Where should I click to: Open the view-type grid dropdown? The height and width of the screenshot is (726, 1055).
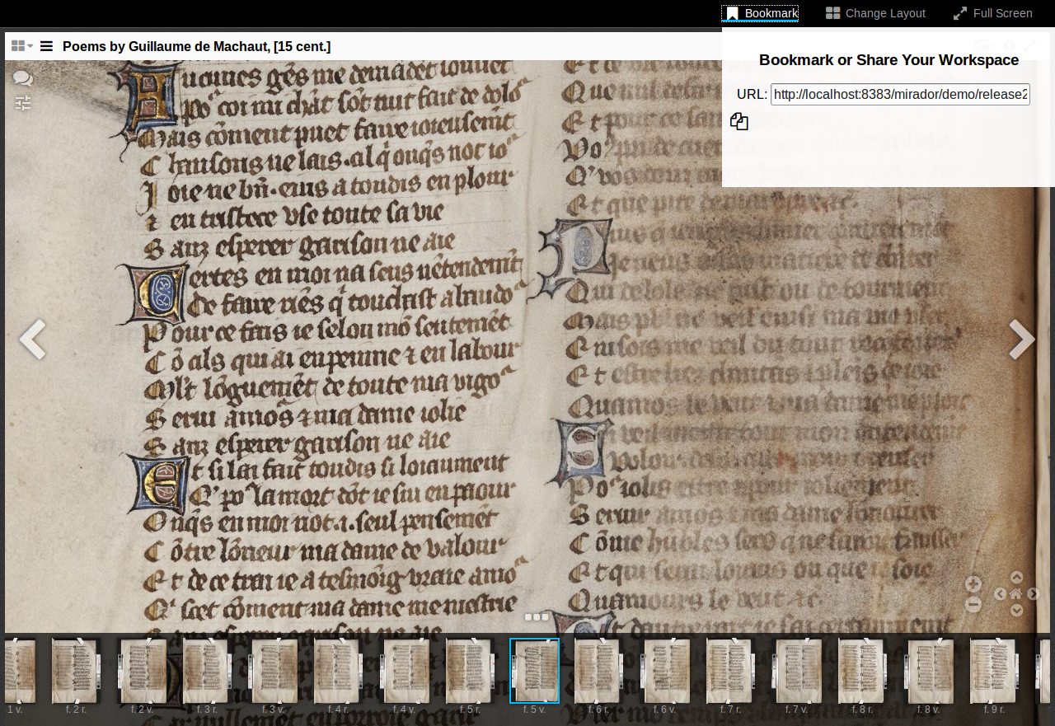(22, 46)
